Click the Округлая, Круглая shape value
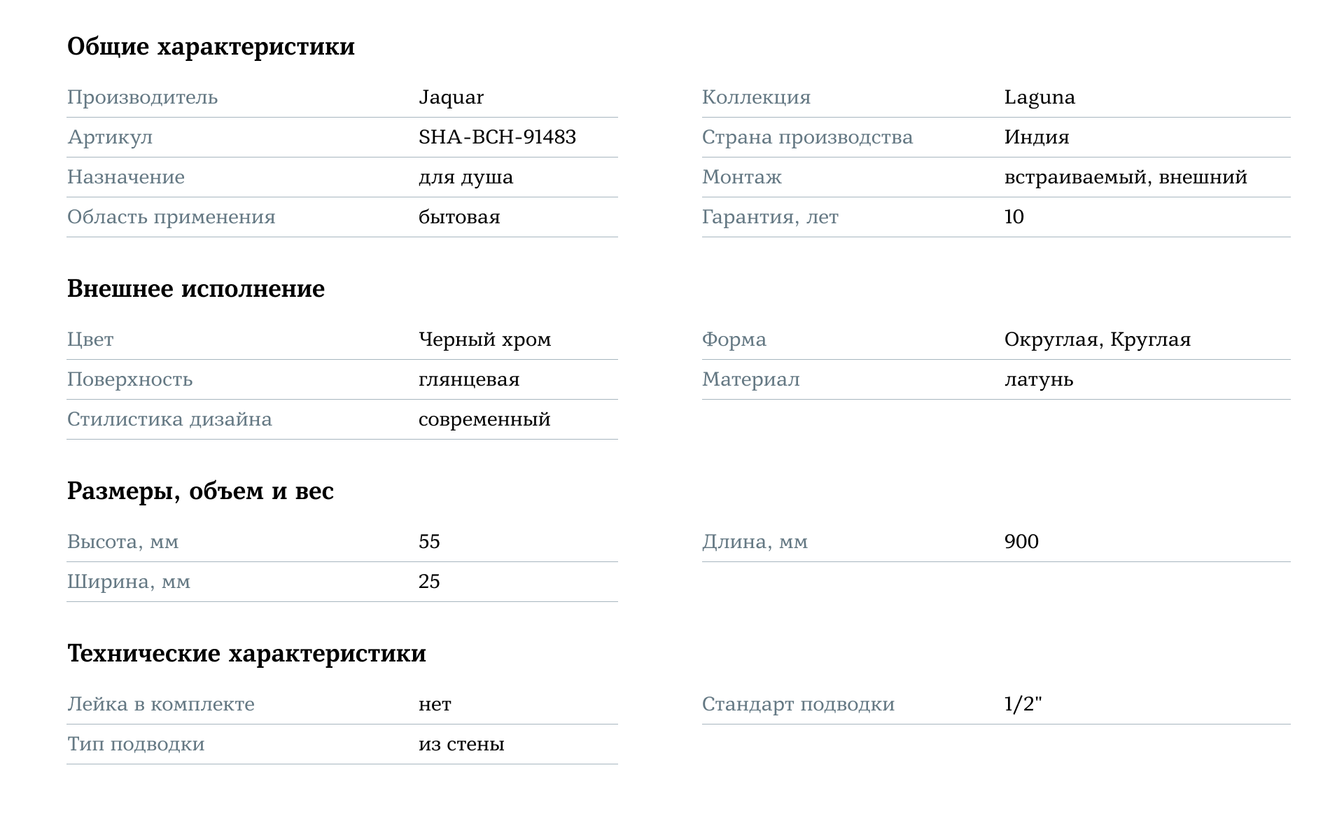The height and width of the screenshot is (819, 1344). tap(1098, 340)
